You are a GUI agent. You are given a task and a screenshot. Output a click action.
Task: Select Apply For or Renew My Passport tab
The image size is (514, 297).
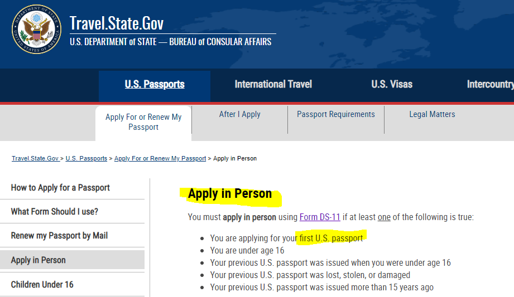(143, 122)
